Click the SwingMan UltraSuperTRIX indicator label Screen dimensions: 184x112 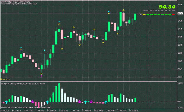point(23,84)
